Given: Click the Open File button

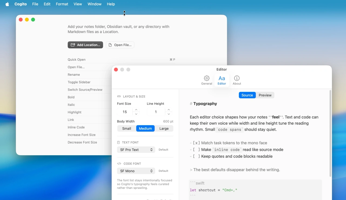Looking at the screenshot, I should click(x=120, y=45).
